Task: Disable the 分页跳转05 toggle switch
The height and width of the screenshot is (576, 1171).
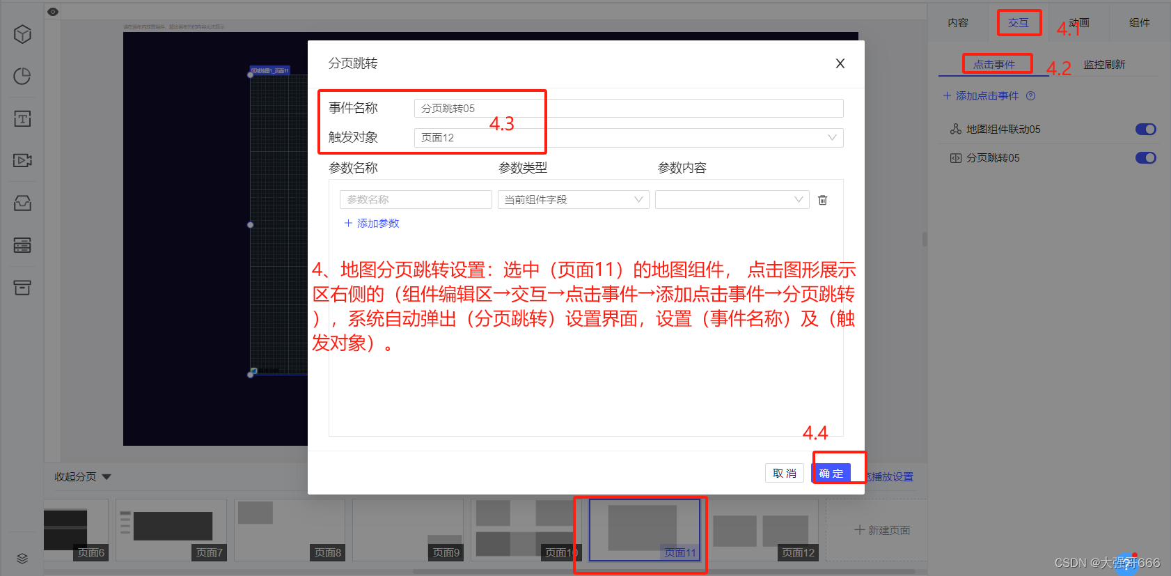Action: pos(1145,157)
